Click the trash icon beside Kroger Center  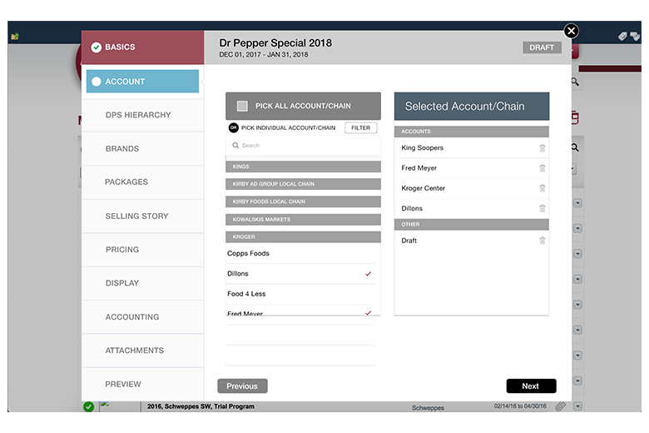pos(542,188)
